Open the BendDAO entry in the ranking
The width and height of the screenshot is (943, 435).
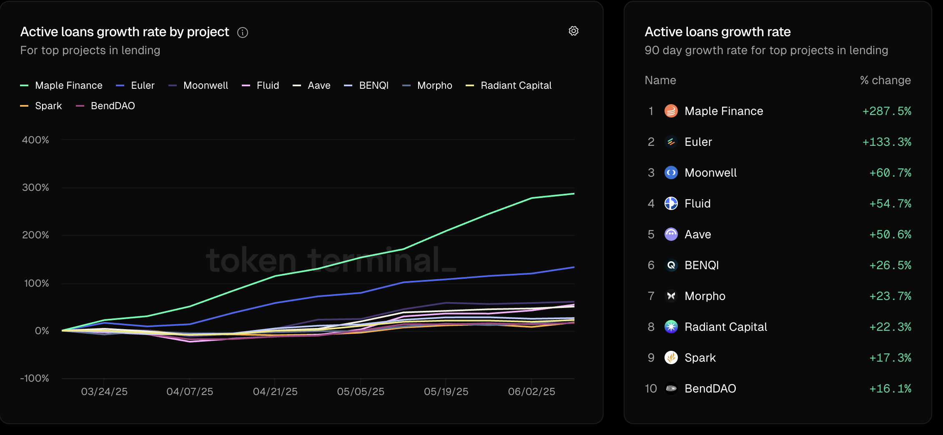[x=711, y=388]
